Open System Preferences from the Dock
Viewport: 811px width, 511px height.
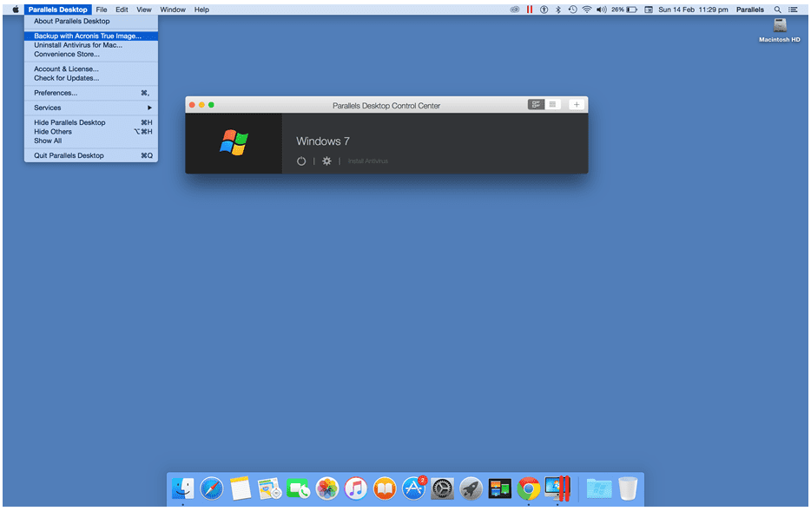click(442, 488)
